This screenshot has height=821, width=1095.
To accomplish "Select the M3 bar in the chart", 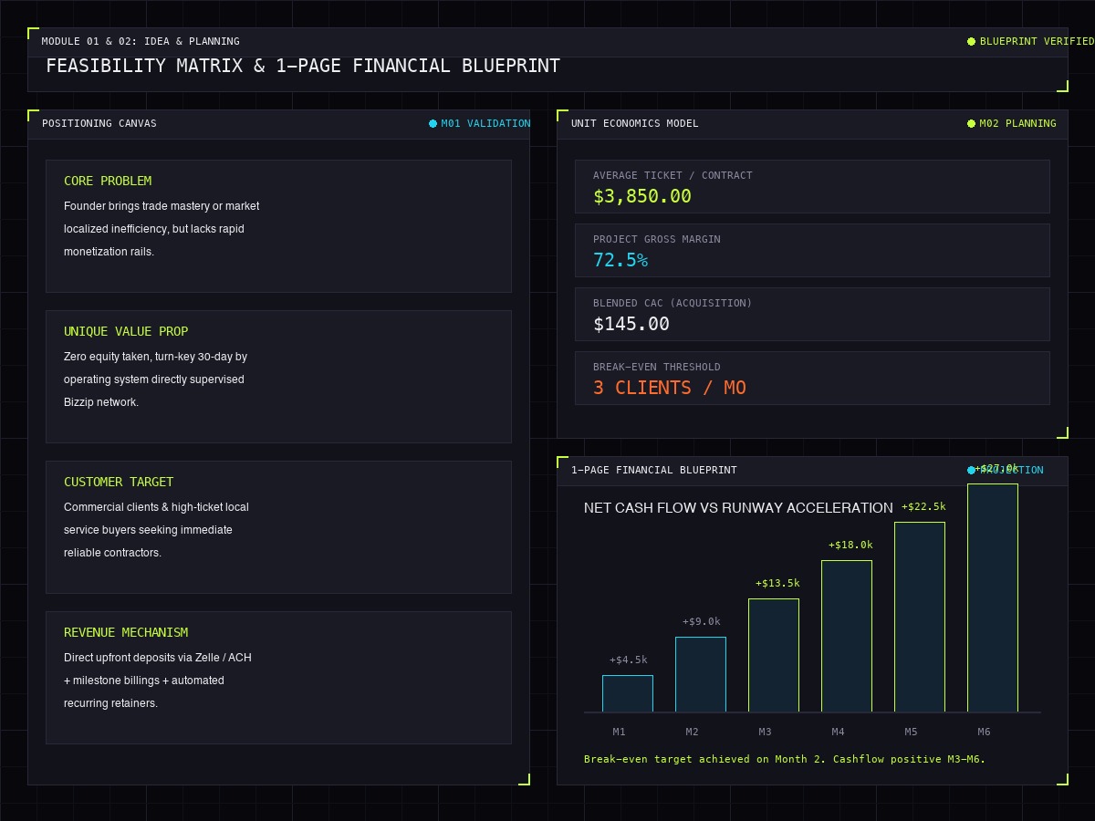I will [x=774, y=655].
